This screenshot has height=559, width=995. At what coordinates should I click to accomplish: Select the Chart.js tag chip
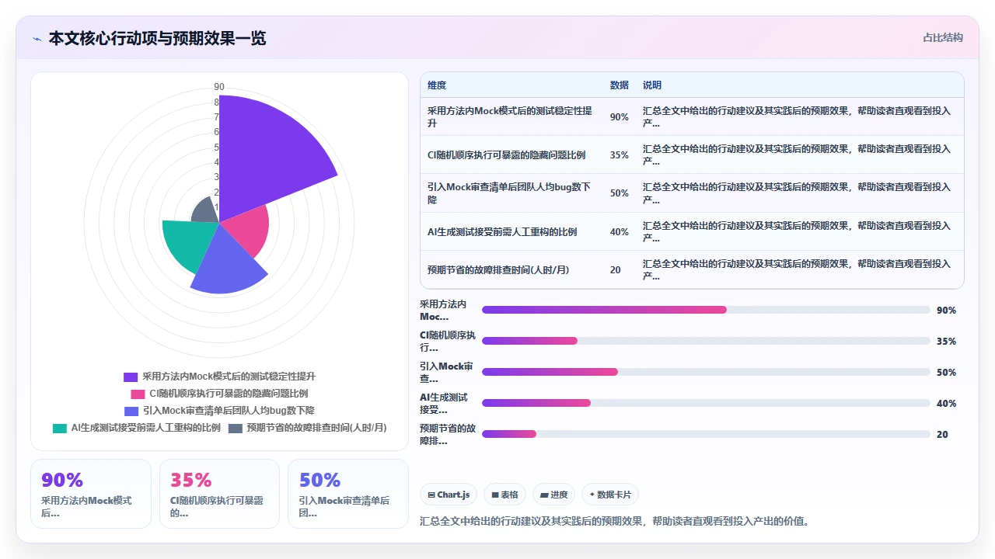(449, 495)
